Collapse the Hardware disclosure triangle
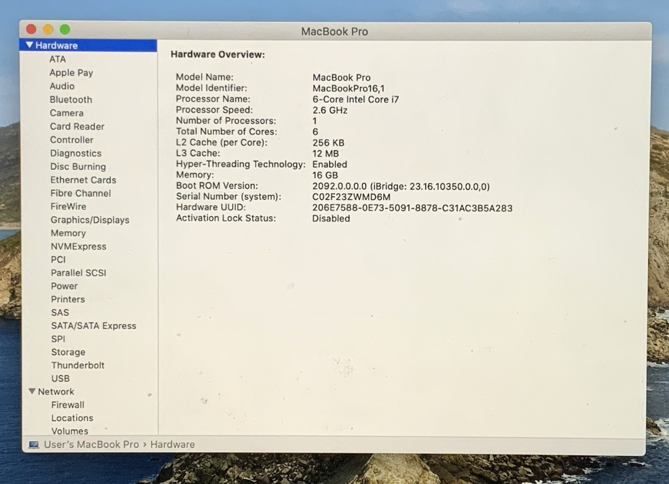Screen dimensions: 669x484 30,45
